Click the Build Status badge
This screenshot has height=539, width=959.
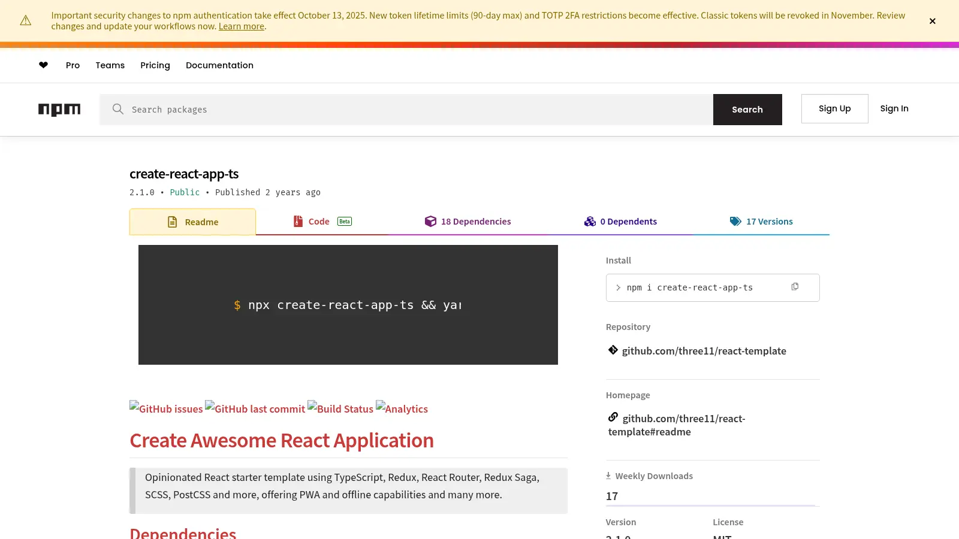tap(340, 408)
